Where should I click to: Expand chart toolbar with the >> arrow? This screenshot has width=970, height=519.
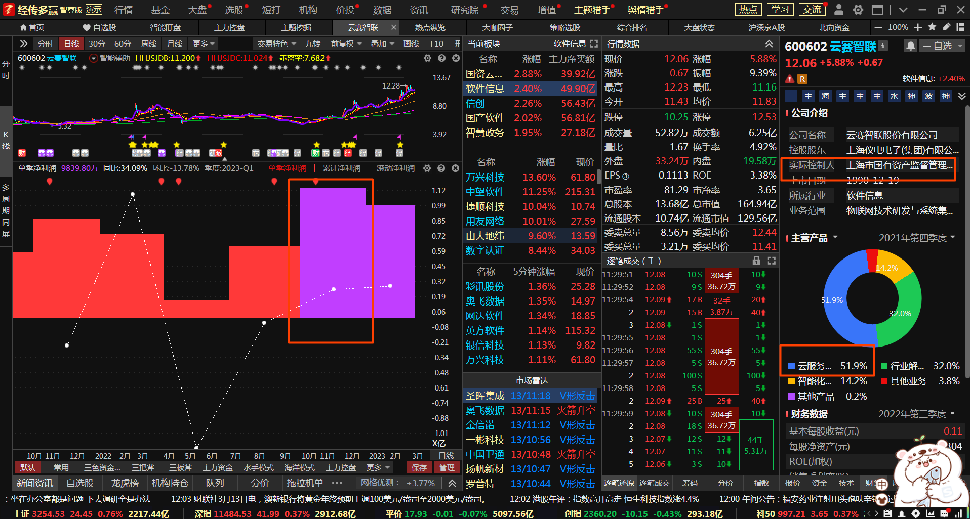pyautogui.click(x=23, y=44)
